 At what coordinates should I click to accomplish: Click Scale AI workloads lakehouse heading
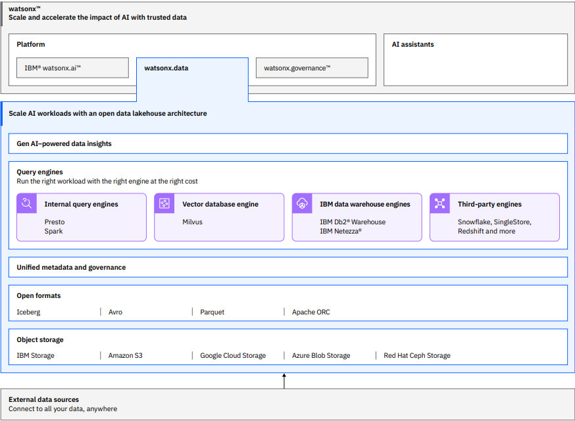point(108,114)
